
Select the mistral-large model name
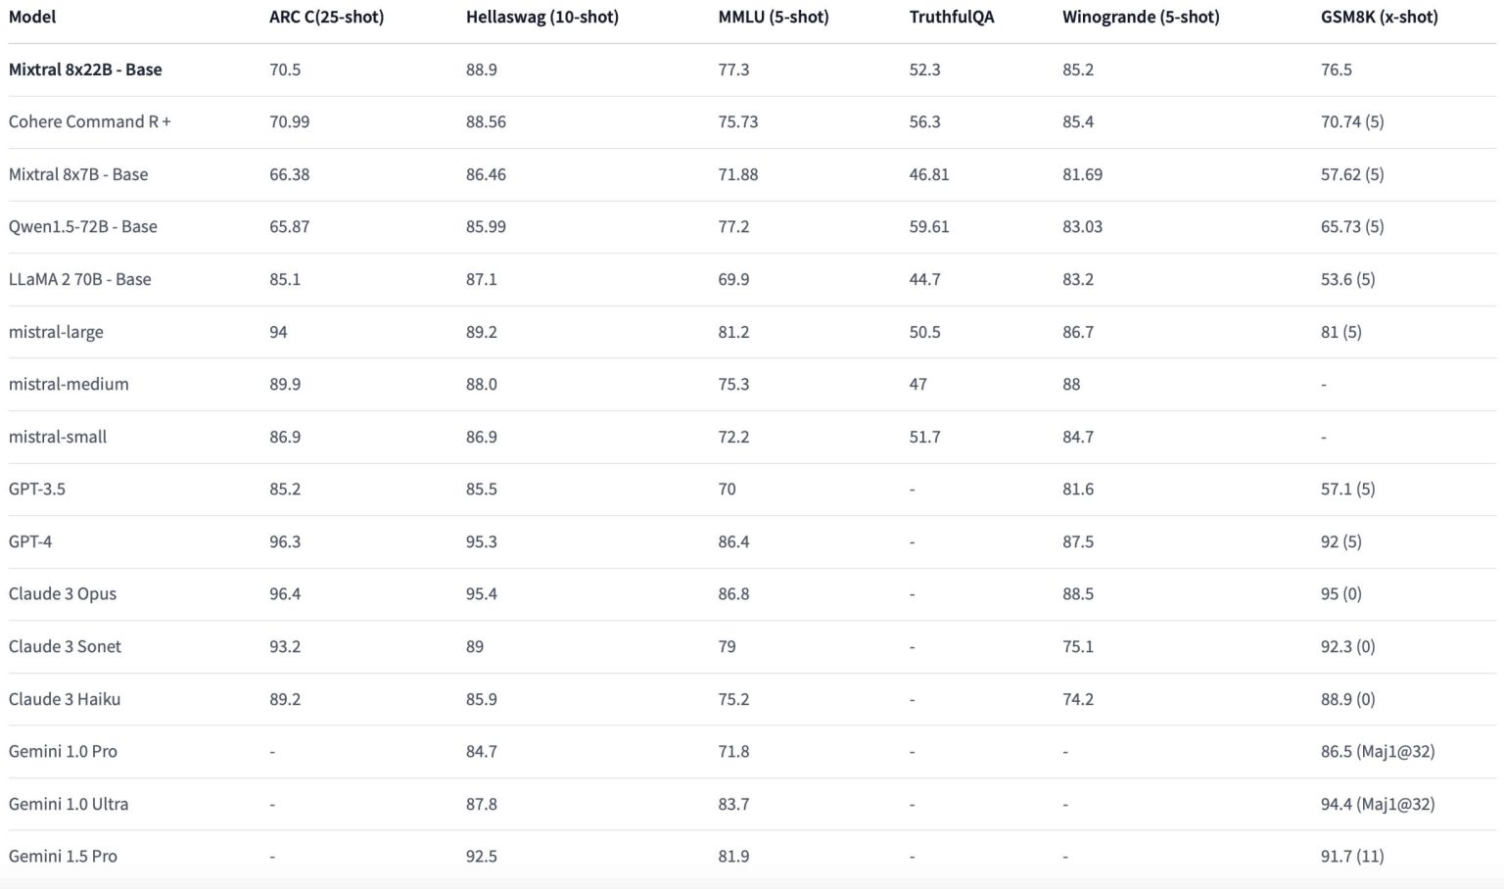(x=56, y=332)
